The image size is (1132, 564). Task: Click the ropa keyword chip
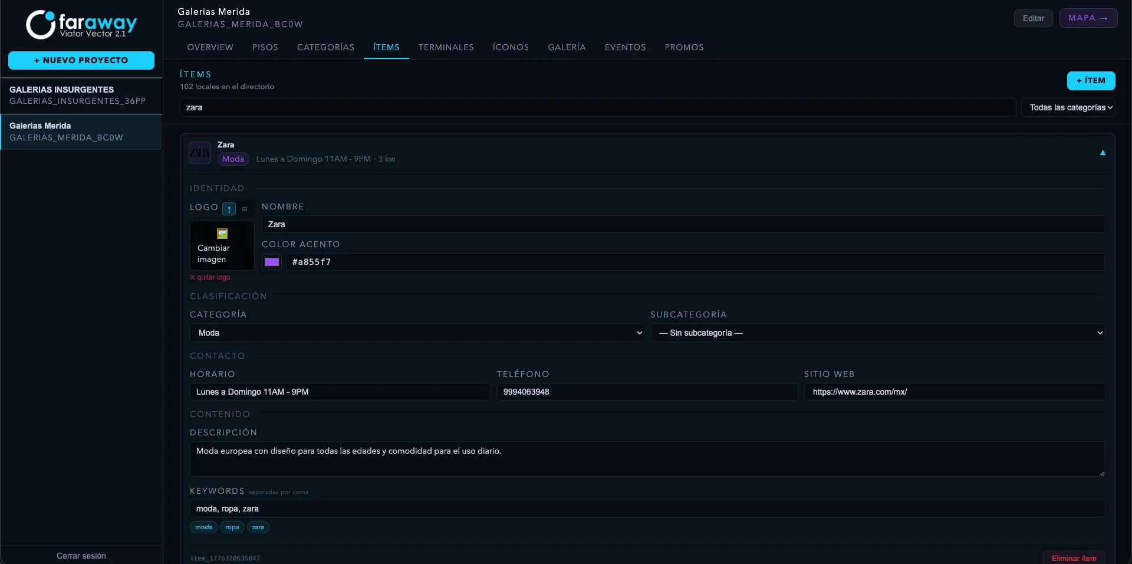[x=232, y=527]
